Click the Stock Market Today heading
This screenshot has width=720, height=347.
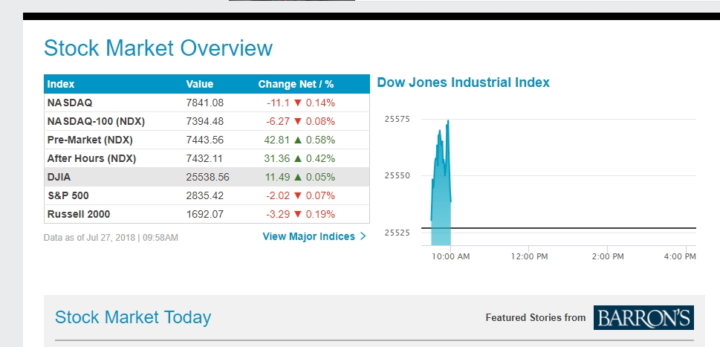tap(133, 317)
